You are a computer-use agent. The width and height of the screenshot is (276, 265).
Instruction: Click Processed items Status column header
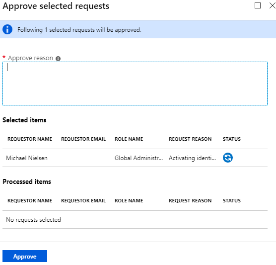click(232, 201)
